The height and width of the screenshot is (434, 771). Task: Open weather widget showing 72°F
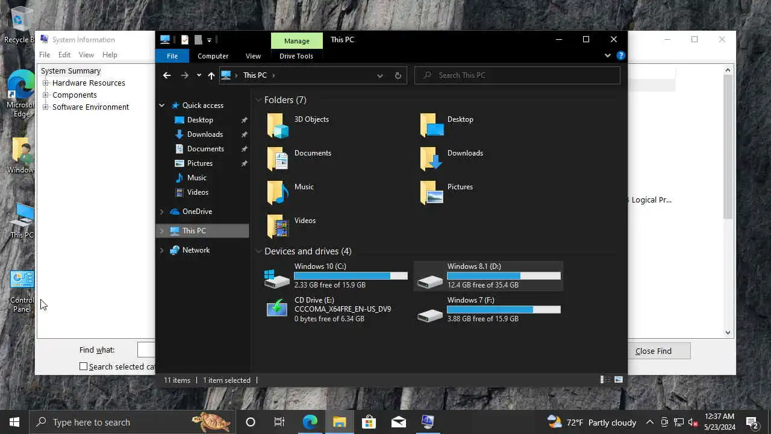coord(592,422)
